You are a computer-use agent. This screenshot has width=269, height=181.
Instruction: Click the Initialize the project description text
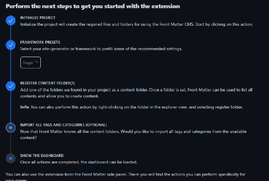coord(137,24)
